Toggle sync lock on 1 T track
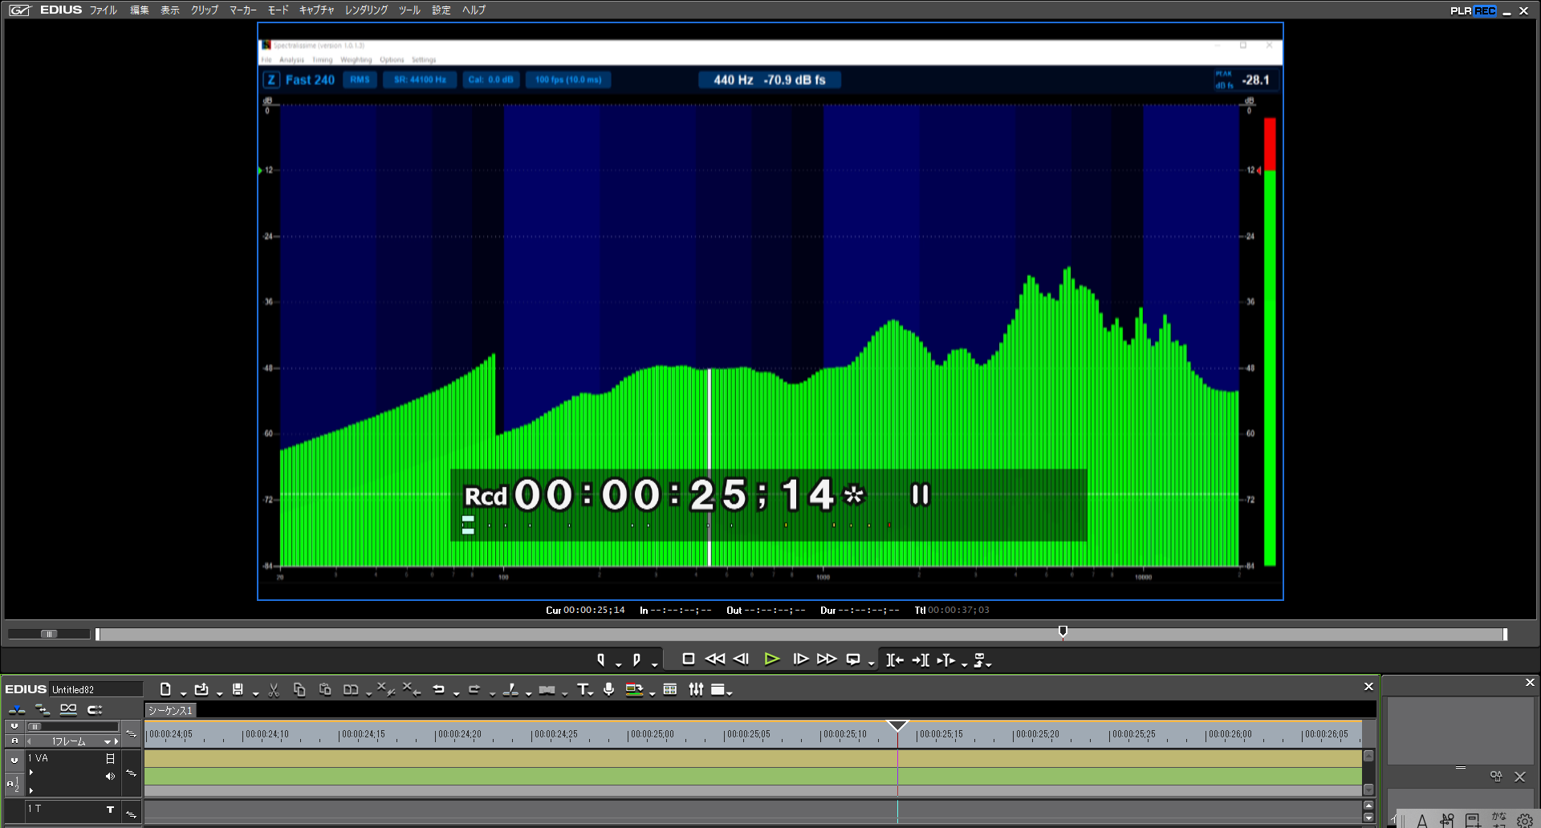This screenshot has width=1541, height=828. pyautogui.click(x=132, y=814)
